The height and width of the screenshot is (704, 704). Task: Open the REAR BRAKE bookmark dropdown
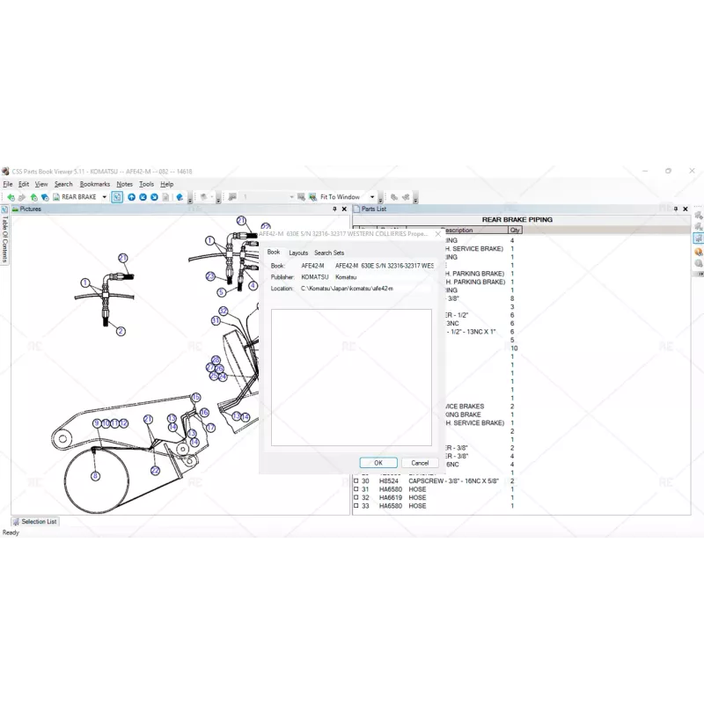pyautogui.click(x=104, y=196)
